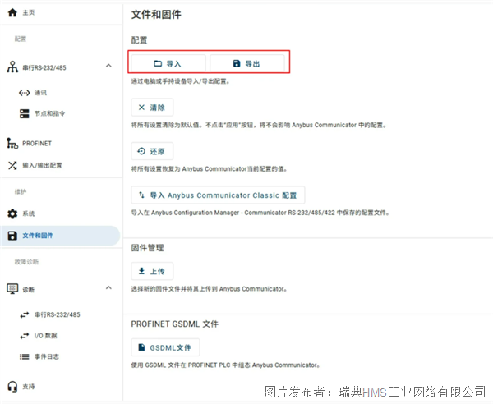Collapse the 诊断 section chevron
493x404 pixels.
[x=108, y=287]
